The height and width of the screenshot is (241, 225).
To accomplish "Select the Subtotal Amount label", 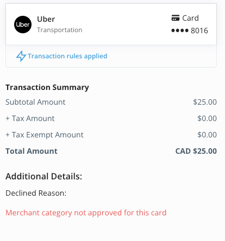I will (35, 102).
